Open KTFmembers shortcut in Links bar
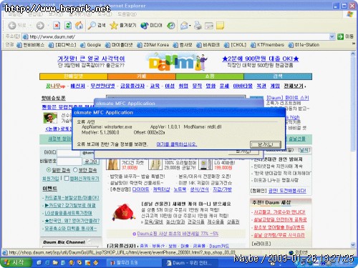 268,45
